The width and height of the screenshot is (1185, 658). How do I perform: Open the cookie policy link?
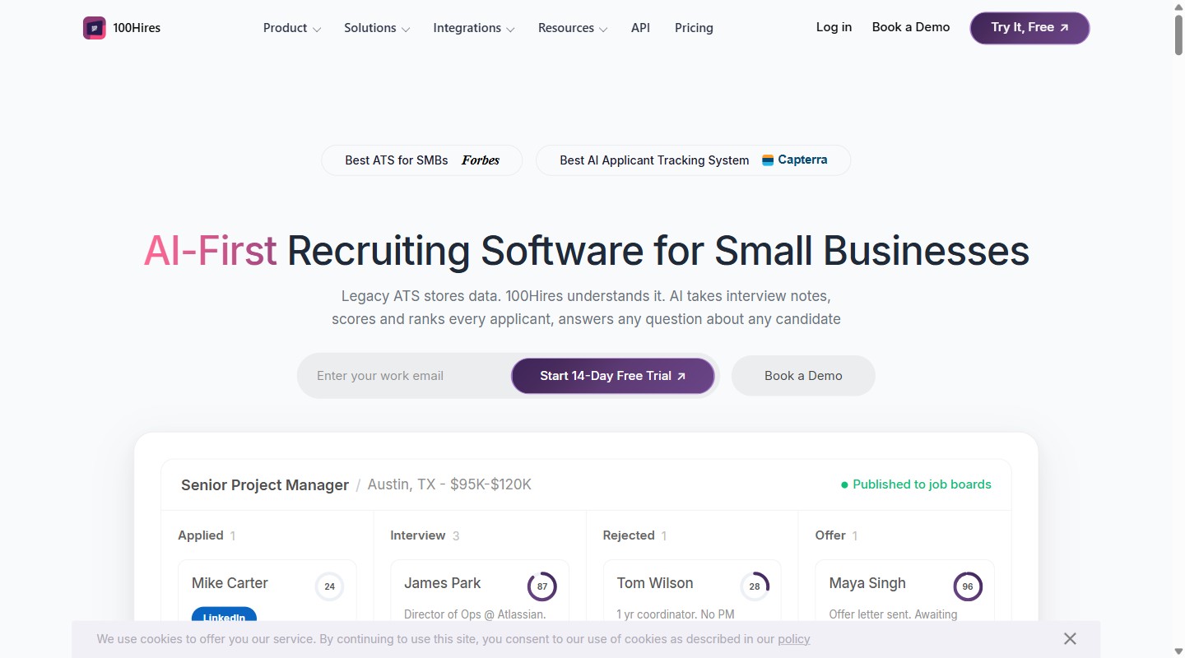(793, 639)
